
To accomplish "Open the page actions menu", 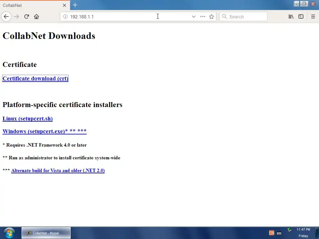I will [202, 16].
